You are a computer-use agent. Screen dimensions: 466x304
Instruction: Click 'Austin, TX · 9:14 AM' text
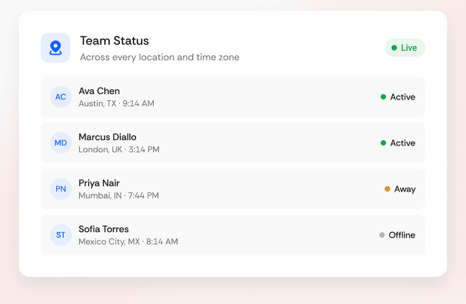point(116,104)
